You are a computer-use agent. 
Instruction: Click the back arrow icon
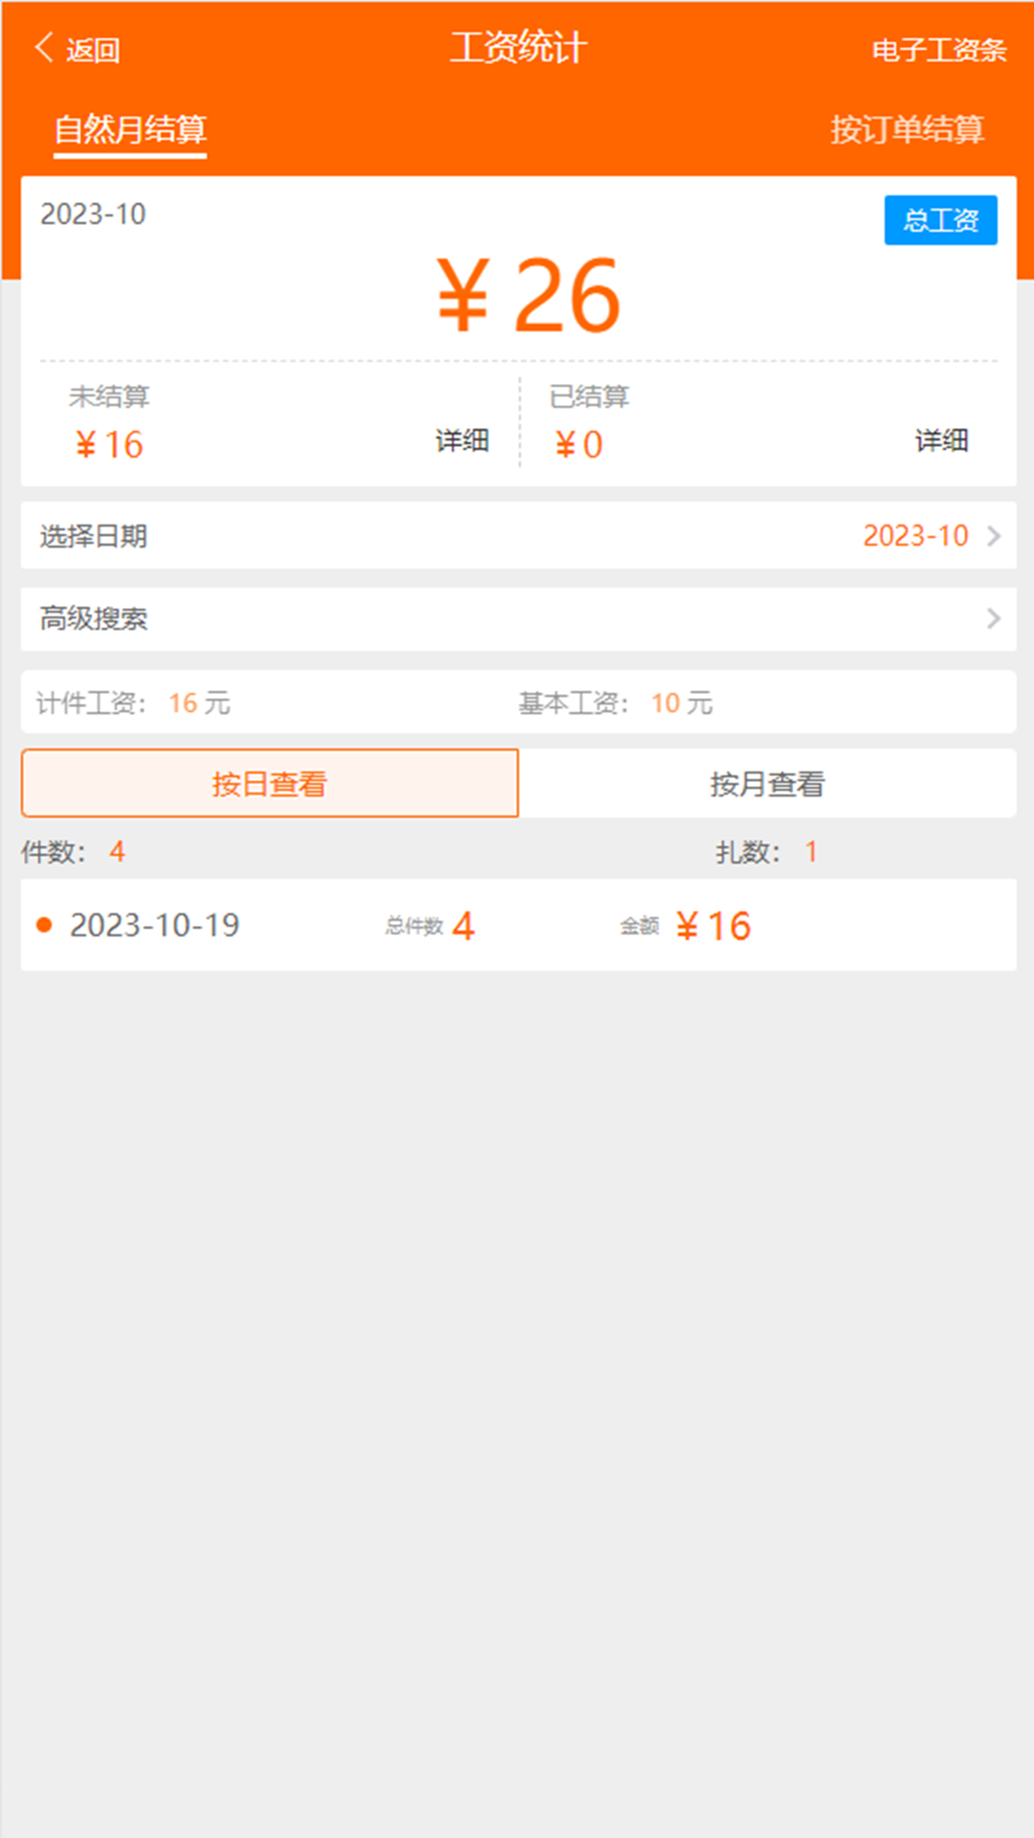[42, 47]
